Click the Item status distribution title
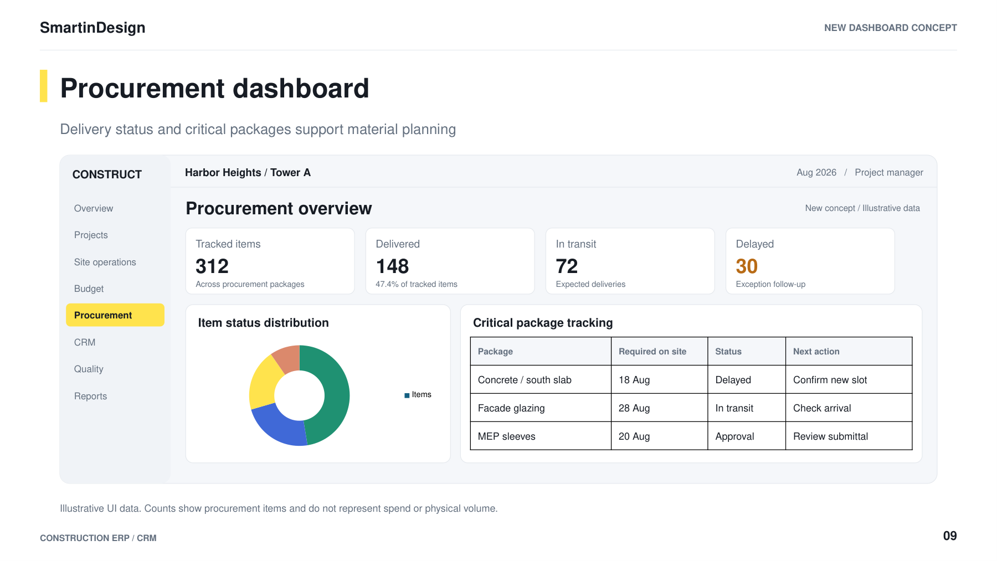This screenshot has width=997, height=561. point(263,323)
